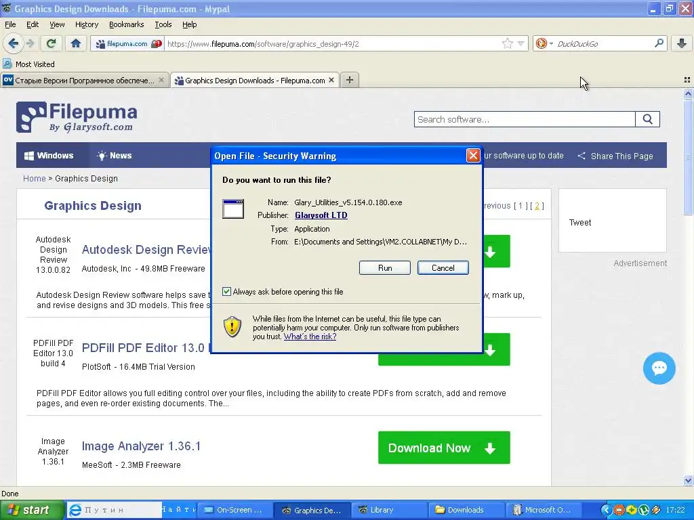The image size is (694, 520).
Task: Switch to On-Screen Keyboard taskbar item
Action: pyautogui.click(x=234, y=510)
